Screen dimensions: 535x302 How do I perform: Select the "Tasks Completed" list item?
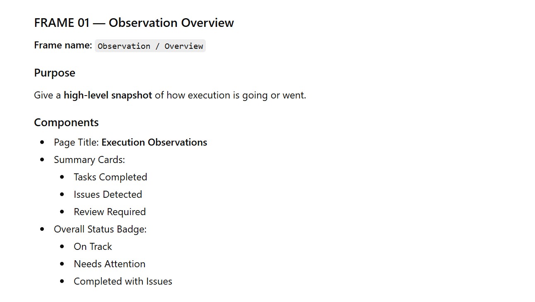click(110, 177)
